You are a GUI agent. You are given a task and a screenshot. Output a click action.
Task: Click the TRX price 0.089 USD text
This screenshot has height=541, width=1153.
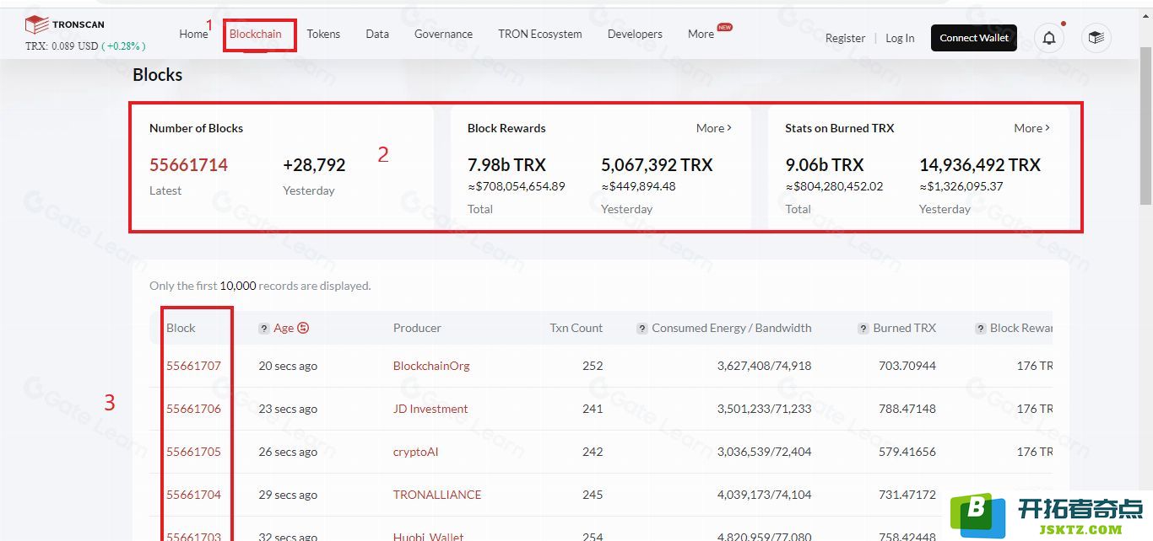click(x=62, y=46)
